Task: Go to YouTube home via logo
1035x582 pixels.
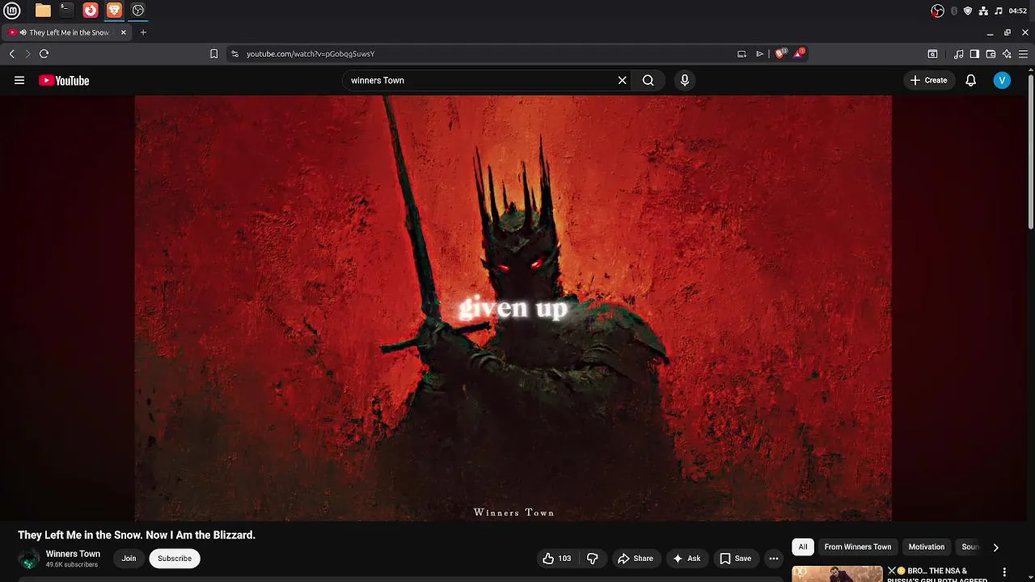Action: [64, 80]
